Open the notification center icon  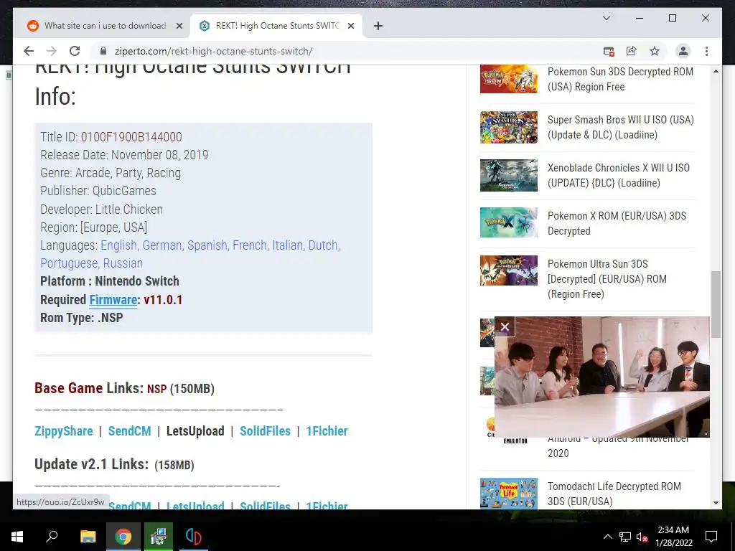click(x=711, y=537)
